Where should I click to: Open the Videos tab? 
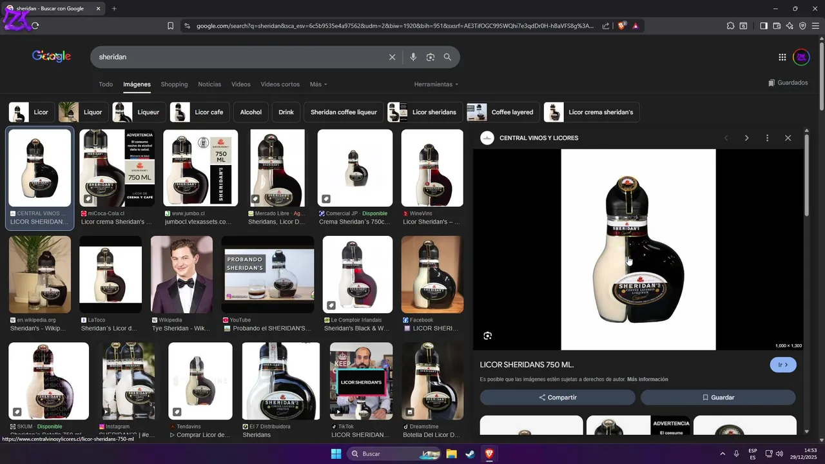click(241, 84)
